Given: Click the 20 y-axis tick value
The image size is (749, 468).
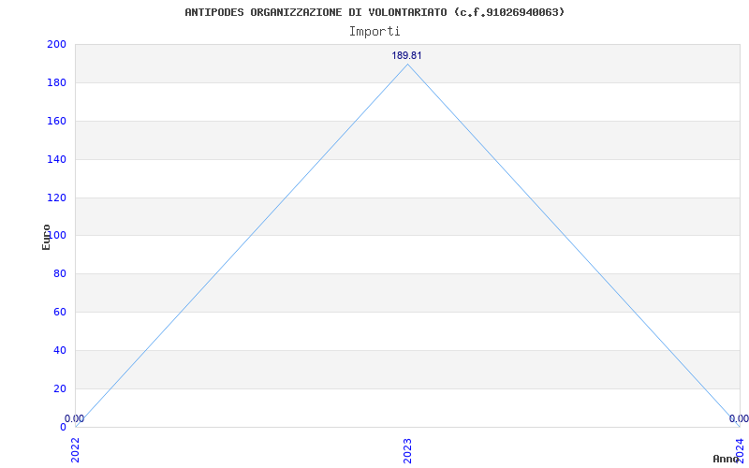Looking at the screenshot, I should click(60, 388).
